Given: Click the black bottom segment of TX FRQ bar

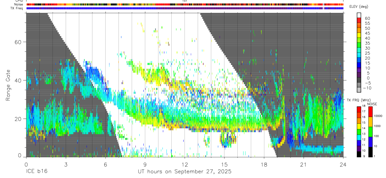Looking at the screenshot, I should point(359,154).
